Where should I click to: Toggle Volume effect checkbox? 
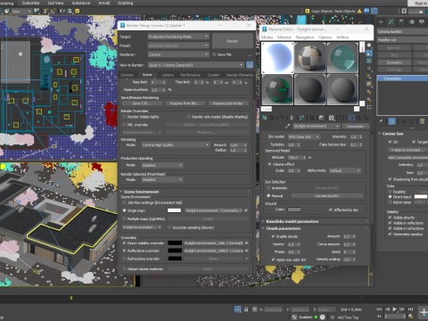270,164
